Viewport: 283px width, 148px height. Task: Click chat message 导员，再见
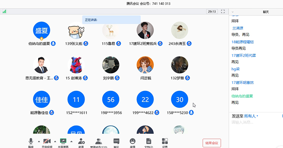[x=240, y=35]
